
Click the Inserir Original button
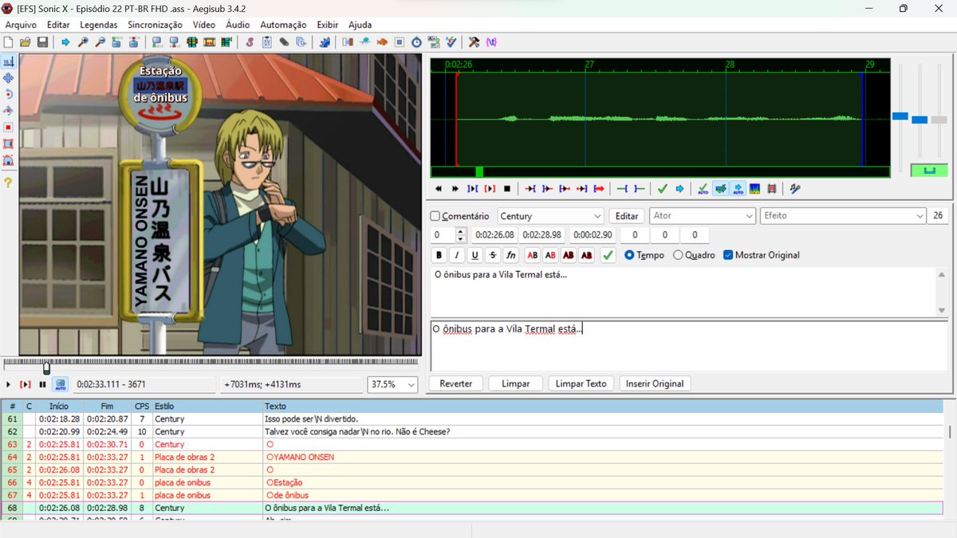656,383
